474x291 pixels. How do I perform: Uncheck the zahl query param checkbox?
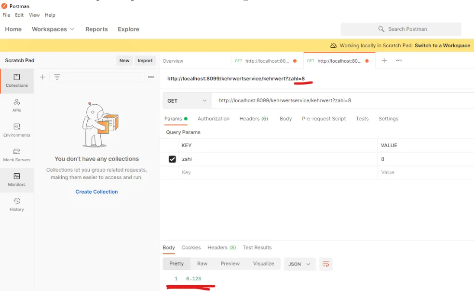172,159
